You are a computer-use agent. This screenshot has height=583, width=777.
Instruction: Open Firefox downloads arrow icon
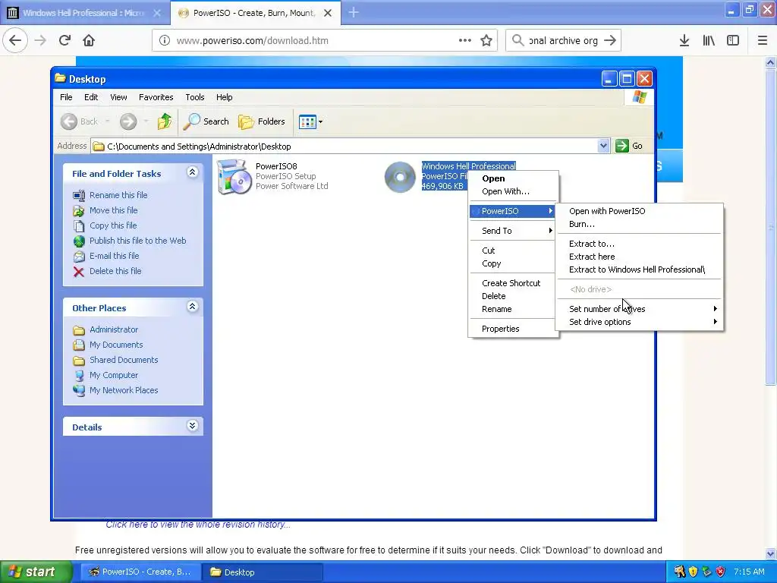(x=684, y=40)
